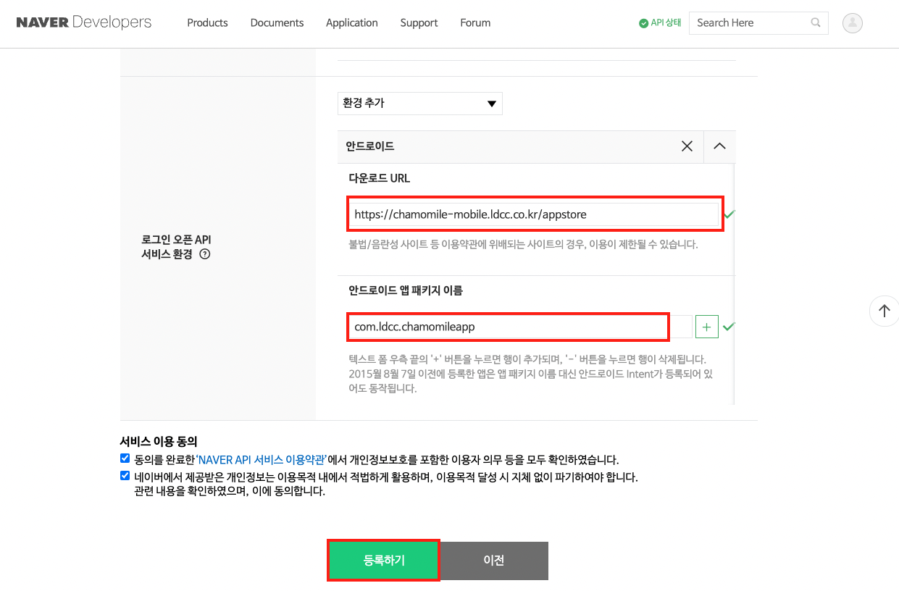
Task: Click the scroll-to-top arrow button
Action: (x=884, y=311)
